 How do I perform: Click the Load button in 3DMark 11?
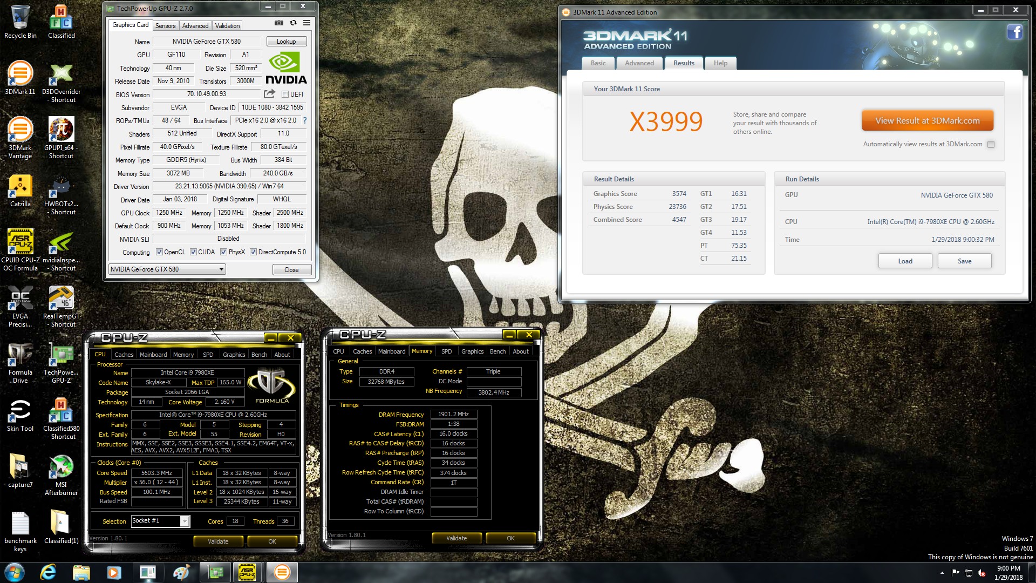pyautogui.click(x=905, y=261)
